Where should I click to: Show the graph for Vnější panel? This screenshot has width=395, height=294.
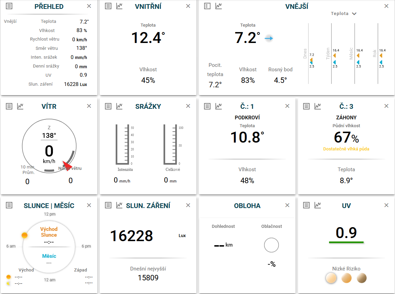coord(218,6)
